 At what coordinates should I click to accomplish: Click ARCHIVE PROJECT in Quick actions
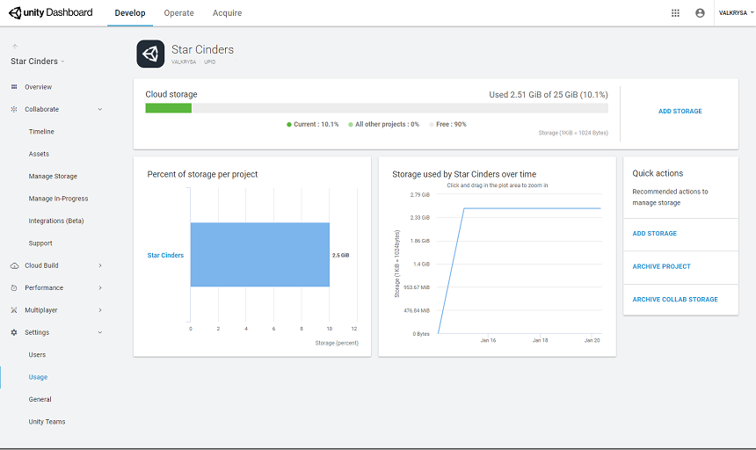tap(661, 266)
